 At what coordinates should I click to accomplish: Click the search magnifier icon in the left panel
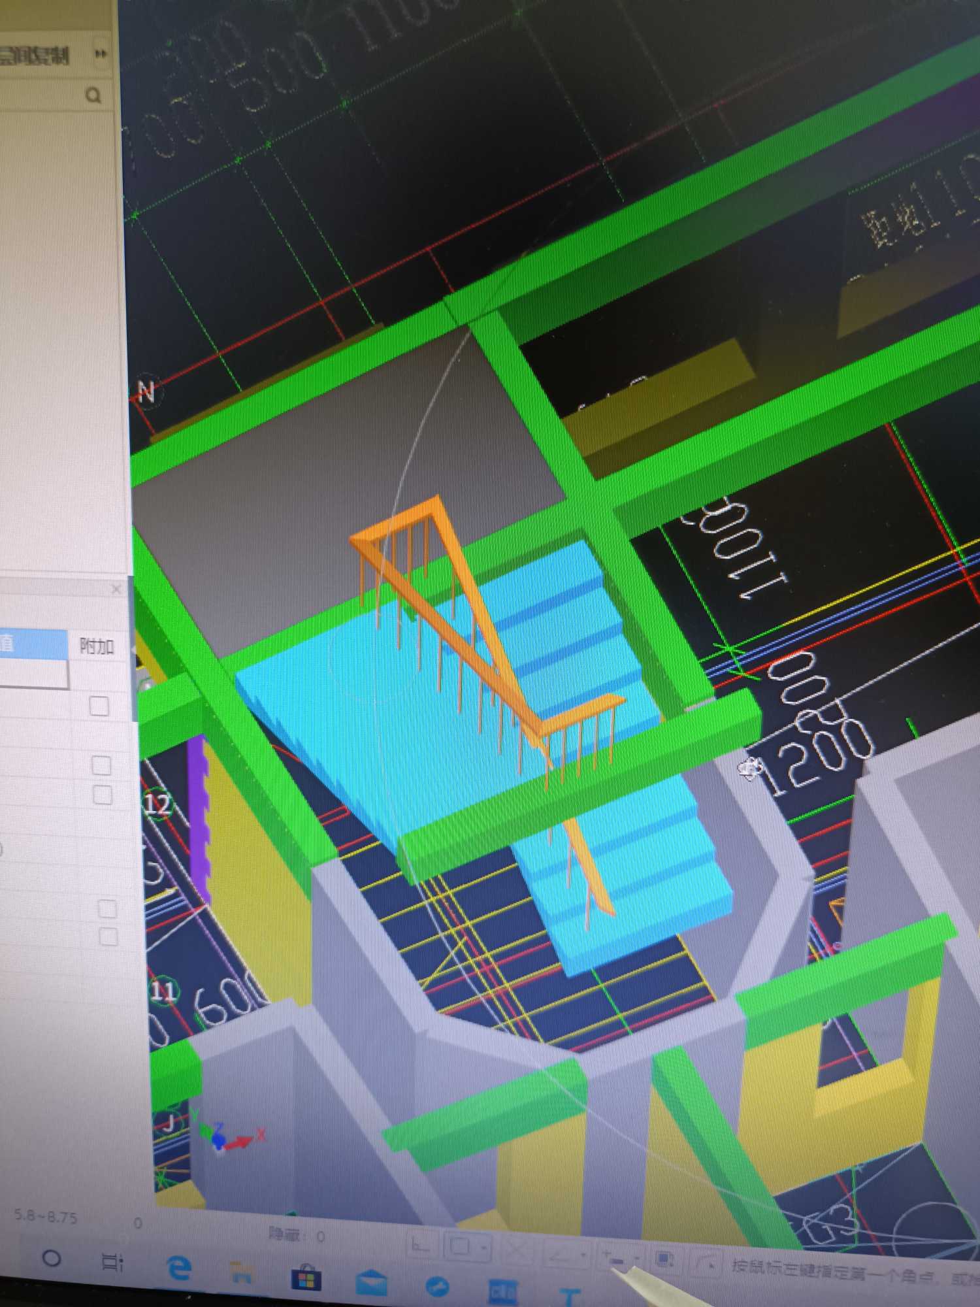point(94,96)
